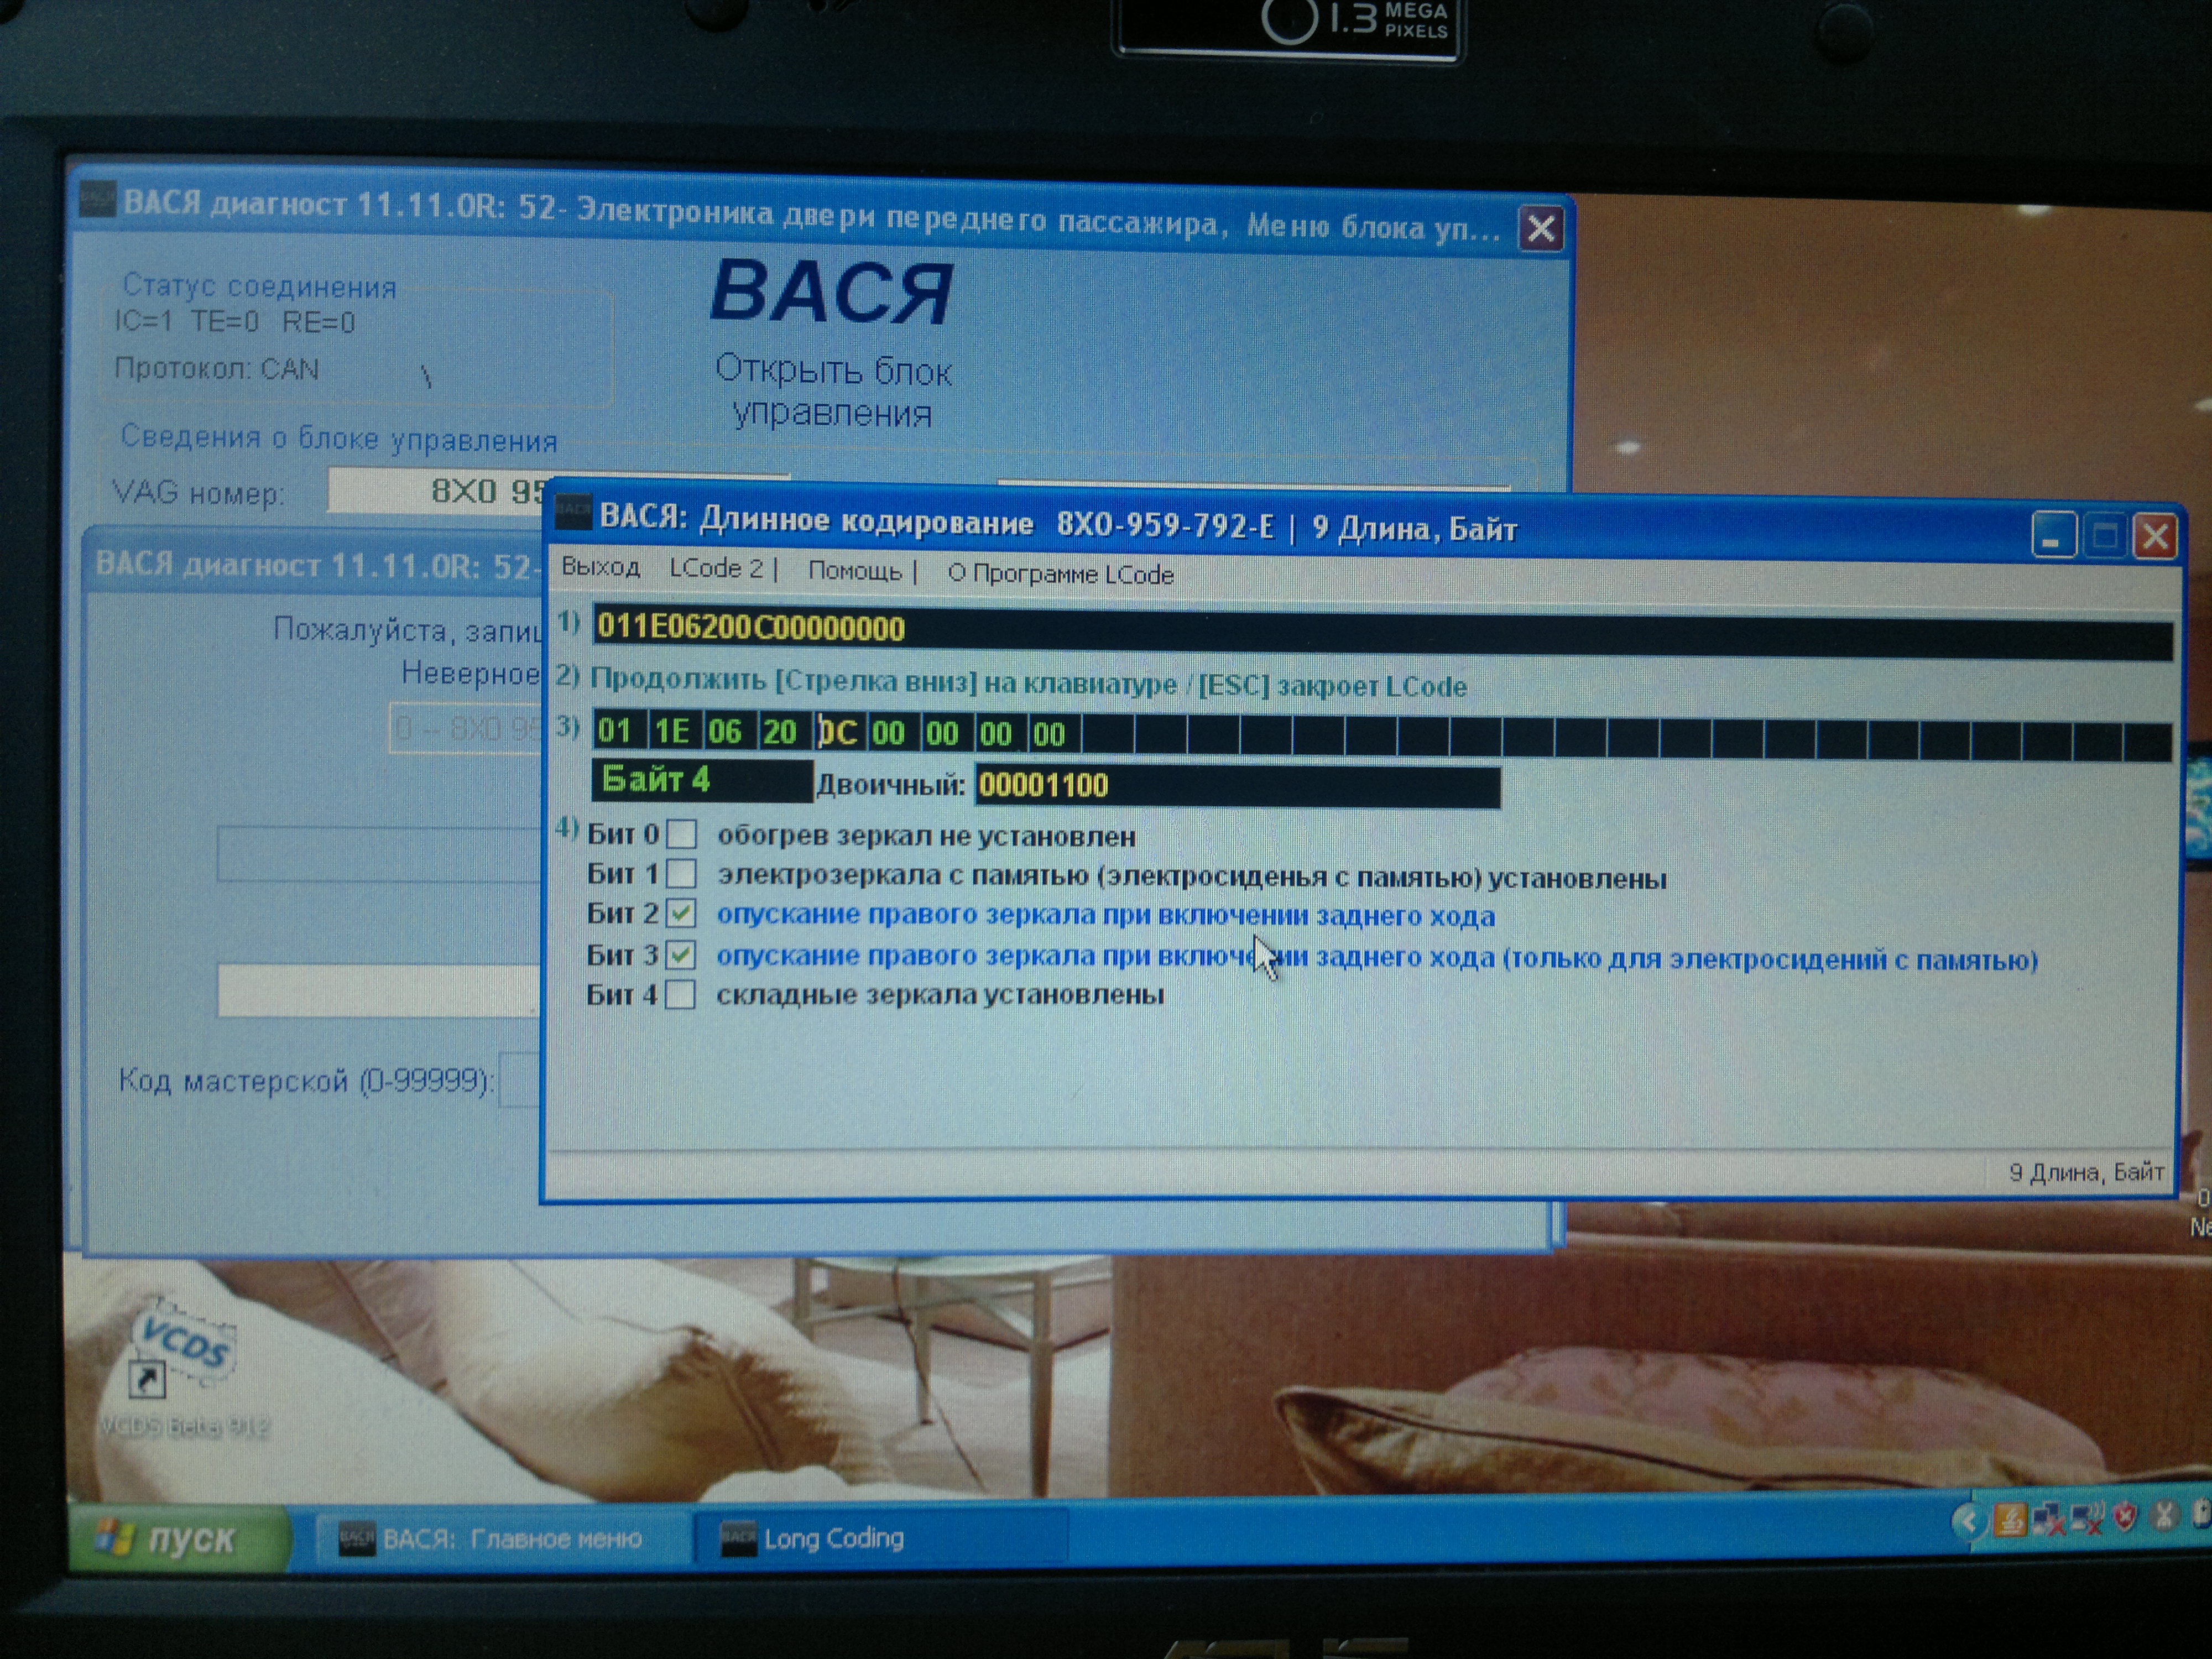The height and width of the screenshot is (1659, 2212).
Task: Enable Бит 0 heated mirrors not installed
Action: (x=682, y=833)
